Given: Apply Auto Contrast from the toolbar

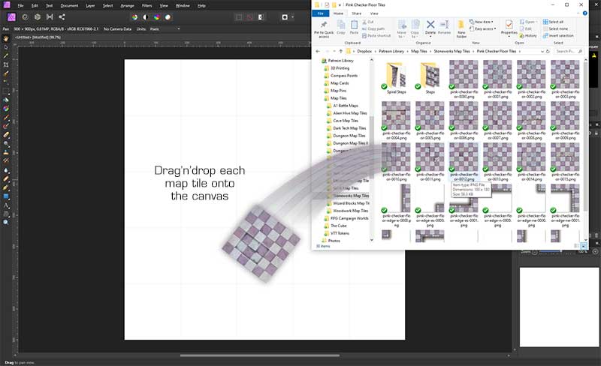Looking at the screenshot, I should click(145, 17).
